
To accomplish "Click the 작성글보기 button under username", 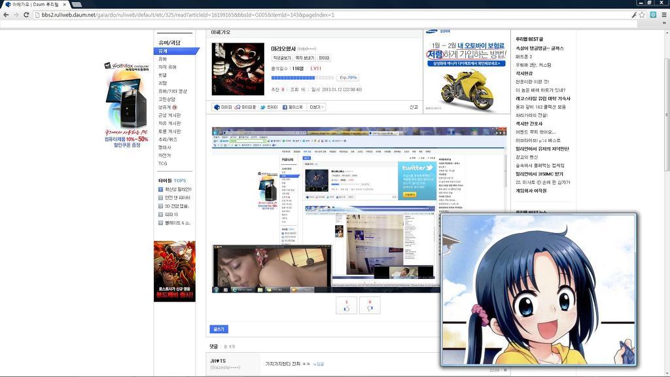I will [x=281, y=58].
